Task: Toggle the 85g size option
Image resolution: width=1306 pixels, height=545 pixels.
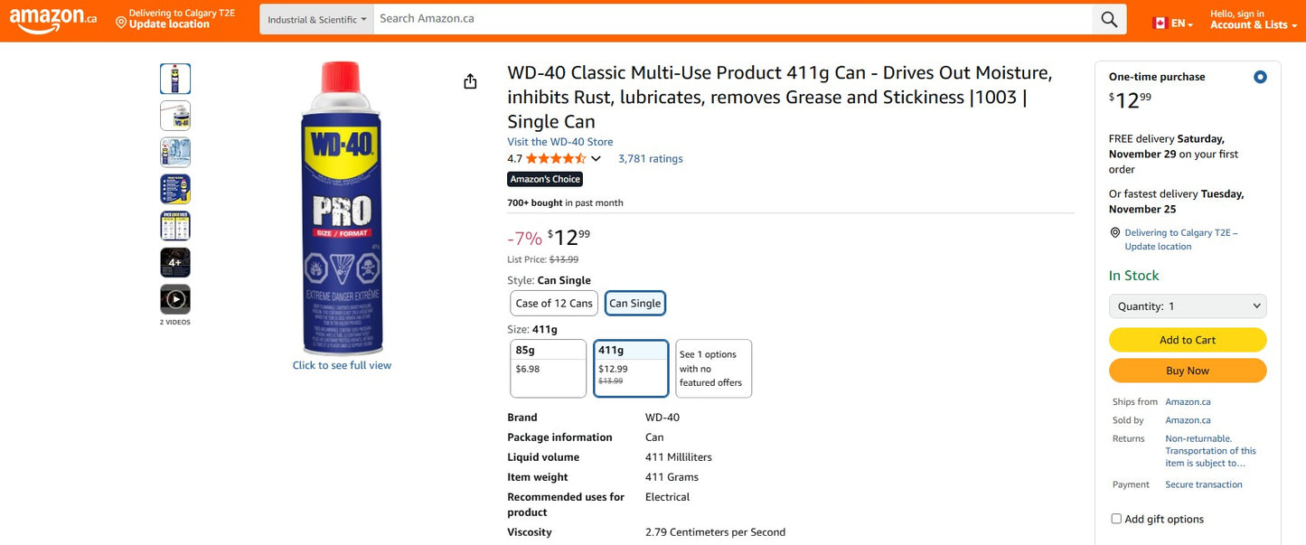Action: pos(548,368)
